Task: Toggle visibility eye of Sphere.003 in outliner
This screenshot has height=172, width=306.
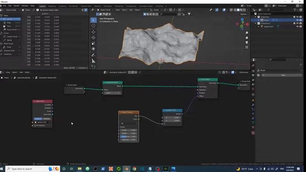Action: tap(297, 27)
